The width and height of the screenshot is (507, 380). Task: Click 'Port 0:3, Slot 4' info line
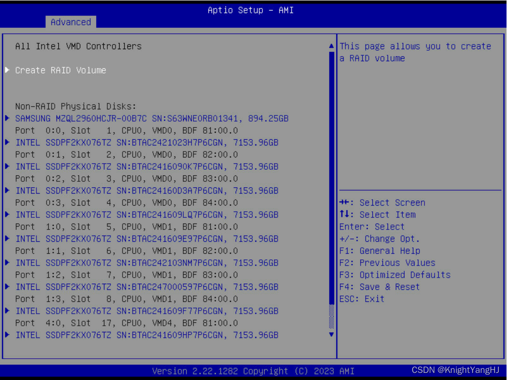[x=127, y=203]
